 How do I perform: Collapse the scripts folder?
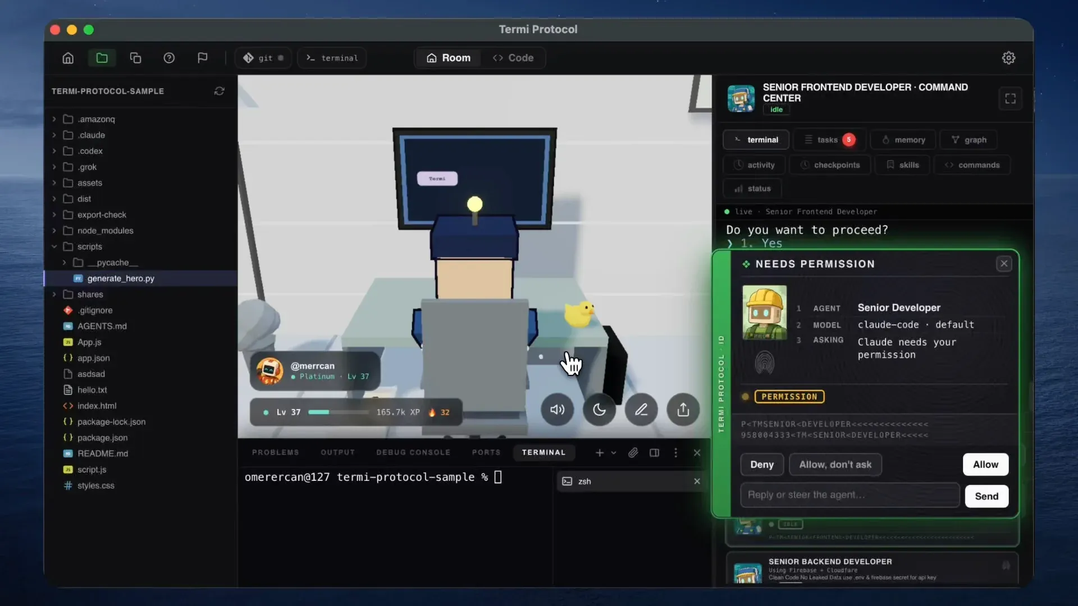click(x=54, y=246)
